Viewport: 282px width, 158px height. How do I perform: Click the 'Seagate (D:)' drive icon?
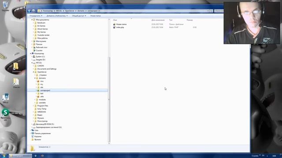pos(34,60)
